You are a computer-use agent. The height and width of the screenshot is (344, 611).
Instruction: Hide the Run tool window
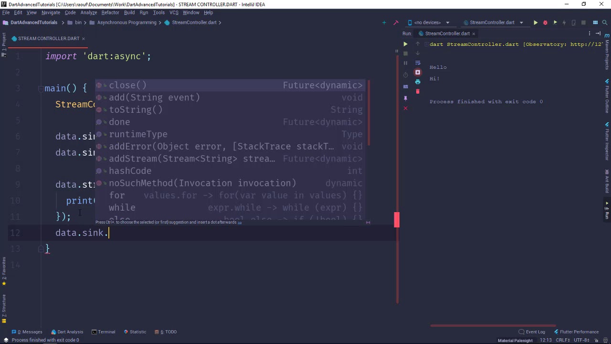[x=598, y=33]
